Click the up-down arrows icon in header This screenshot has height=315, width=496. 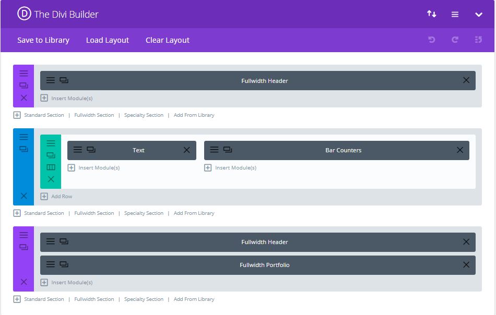[x=431, y=14]
